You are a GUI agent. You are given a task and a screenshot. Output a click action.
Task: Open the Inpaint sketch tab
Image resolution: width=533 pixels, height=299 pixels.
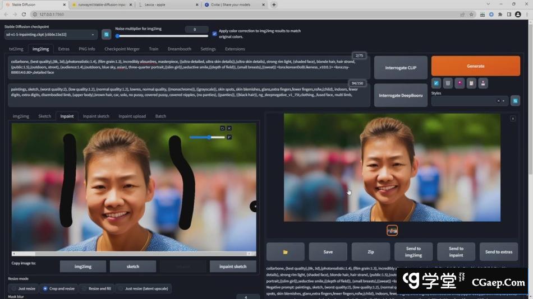click(x=96, y=116)
